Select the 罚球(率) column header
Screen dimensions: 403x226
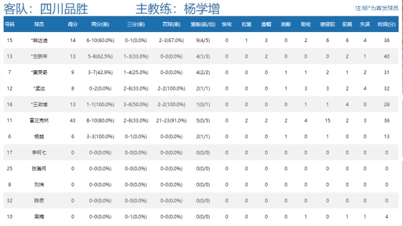point(171,24)
